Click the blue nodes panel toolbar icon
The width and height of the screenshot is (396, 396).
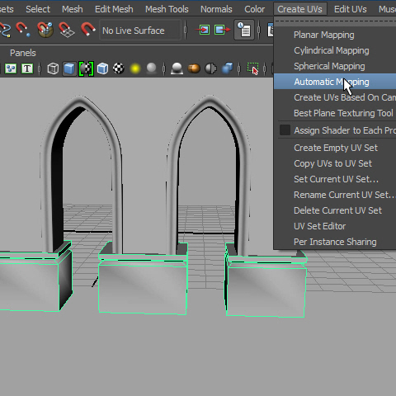click(x=11, y=68)
